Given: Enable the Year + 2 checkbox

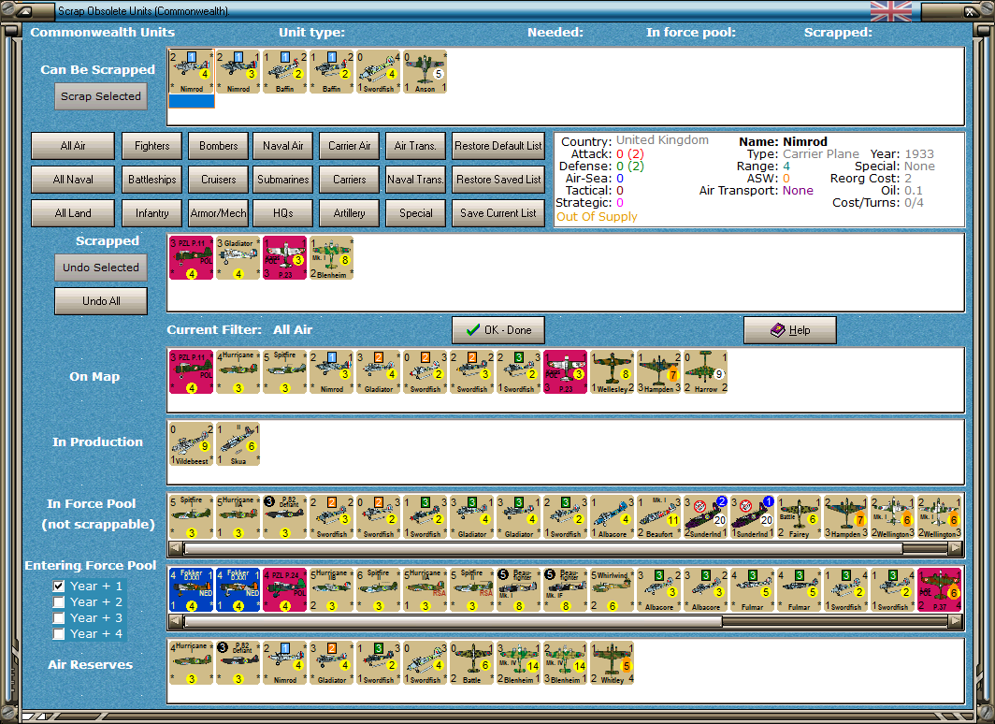Looking at the screenshot, I should point(59,601).
